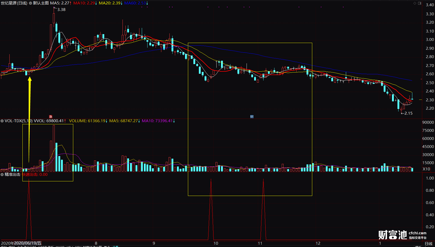The width and height of the screenshot is (435, 247).
Task: Click month 11 on the time axis
Action: 260,243
